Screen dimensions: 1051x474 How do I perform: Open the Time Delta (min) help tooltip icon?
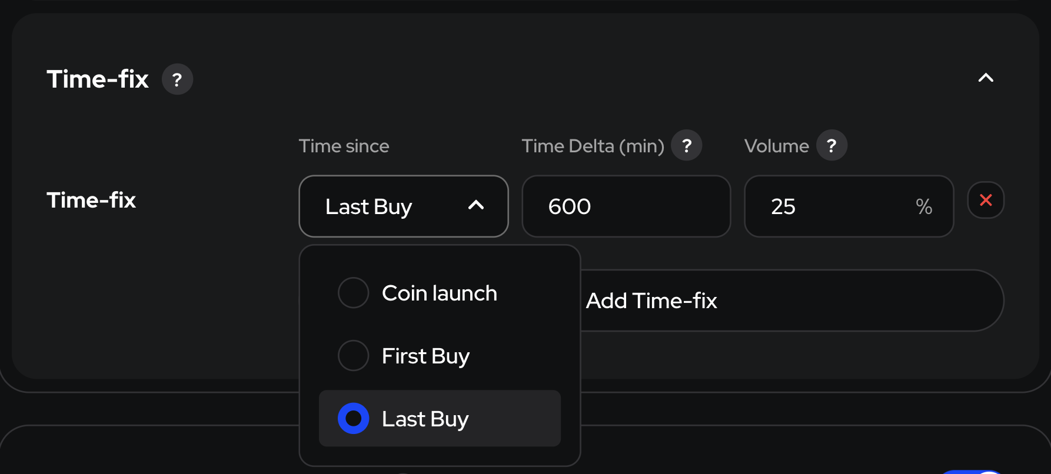686,145
